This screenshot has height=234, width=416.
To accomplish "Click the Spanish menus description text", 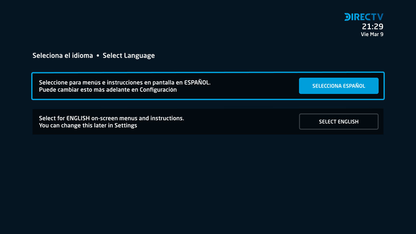I will click(125, 83).
